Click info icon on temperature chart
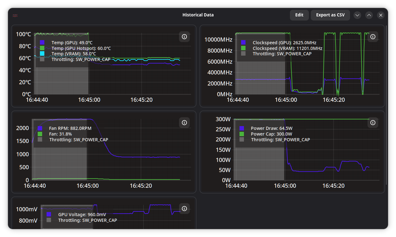The image size is (396, 237). pyautogui.click(x=184, y=37)
